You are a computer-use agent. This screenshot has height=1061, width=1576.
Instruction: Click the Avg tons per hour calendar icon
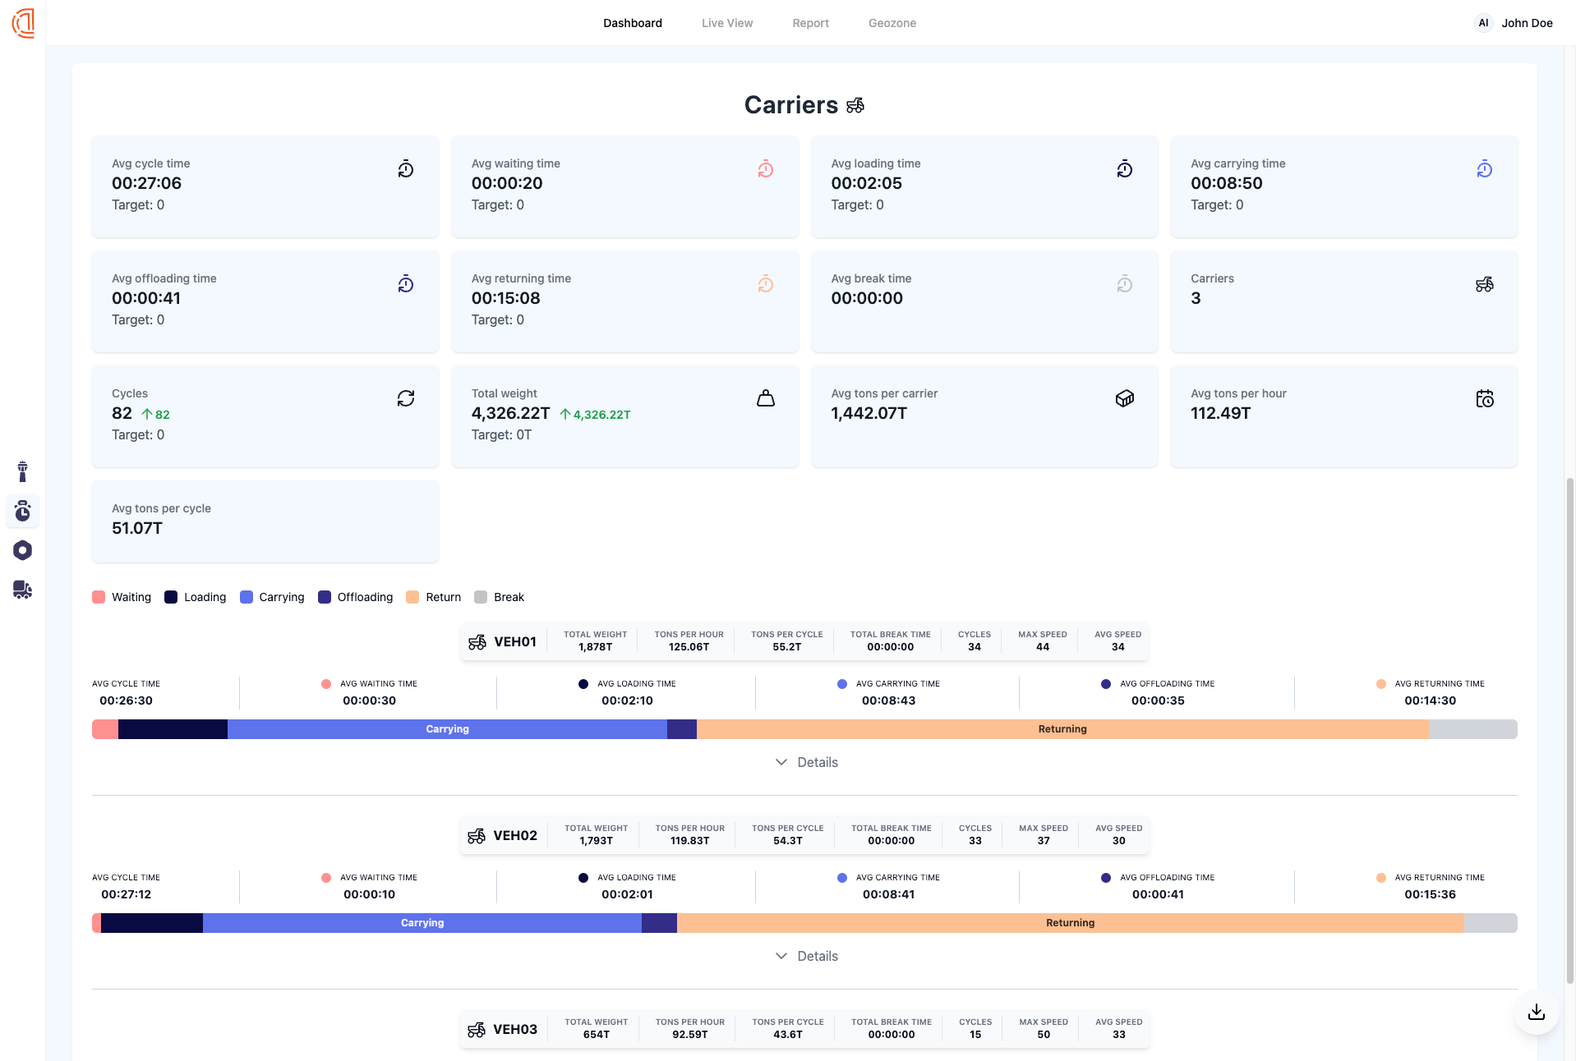1485,398
